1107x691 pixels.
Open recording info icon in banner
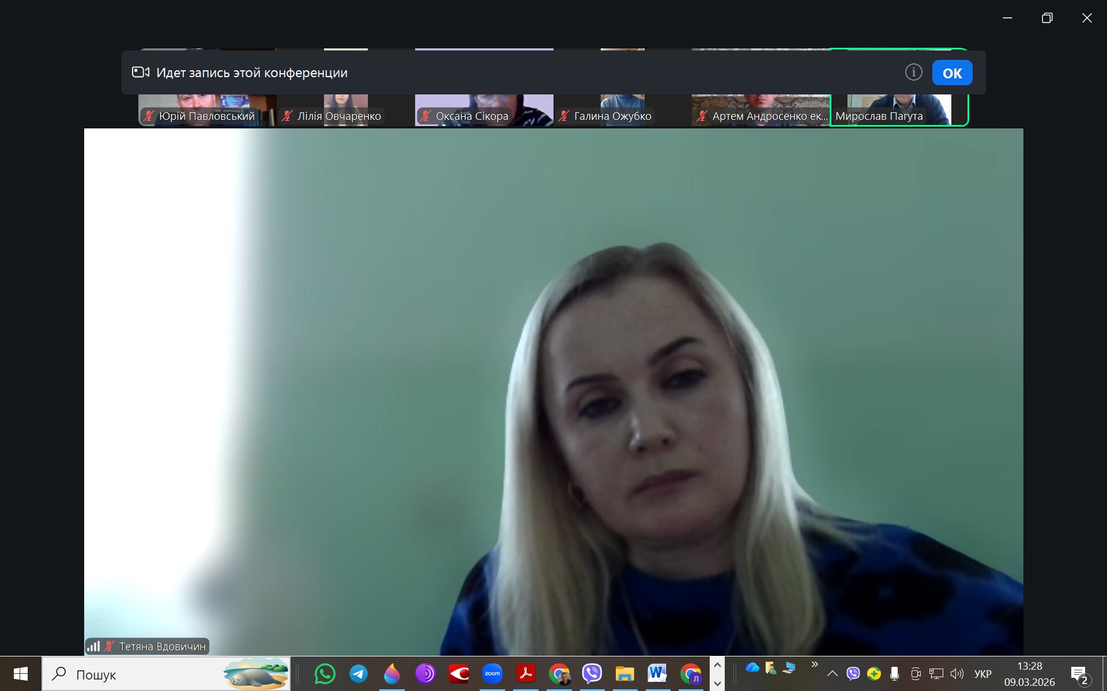pos(913,73)
